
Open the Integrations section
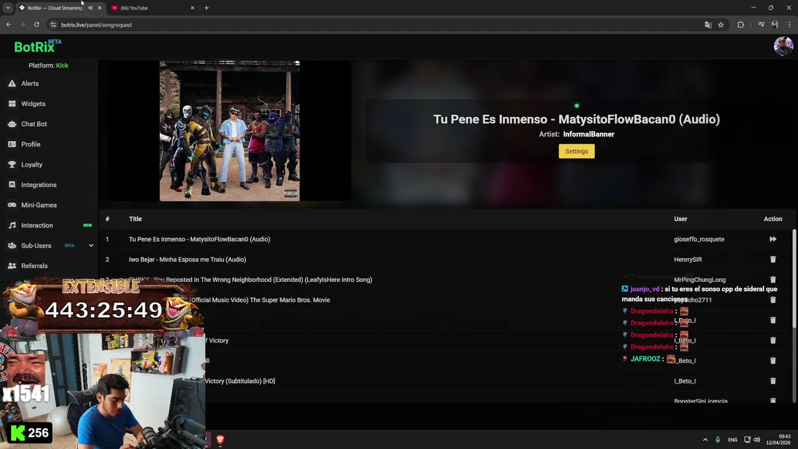pos(39,185)
